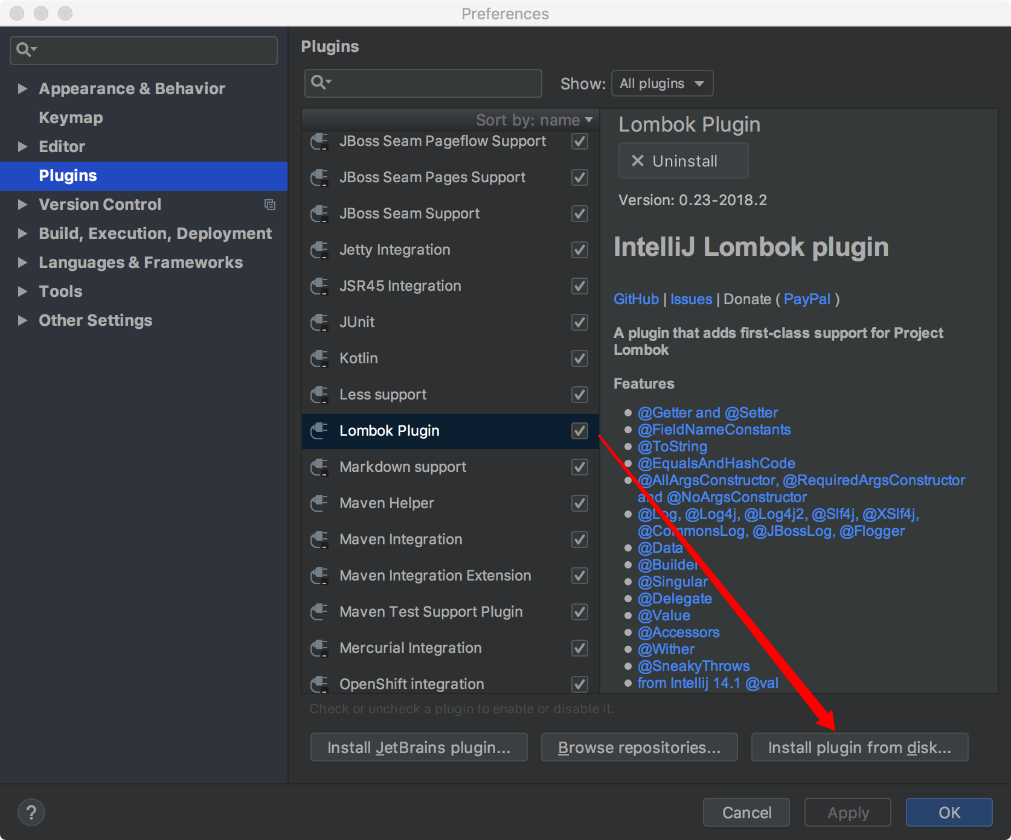Click the JSR45 Integration plugin icon
The height and width of the screenshot is (840, 1011).
(x=319, y=286)
